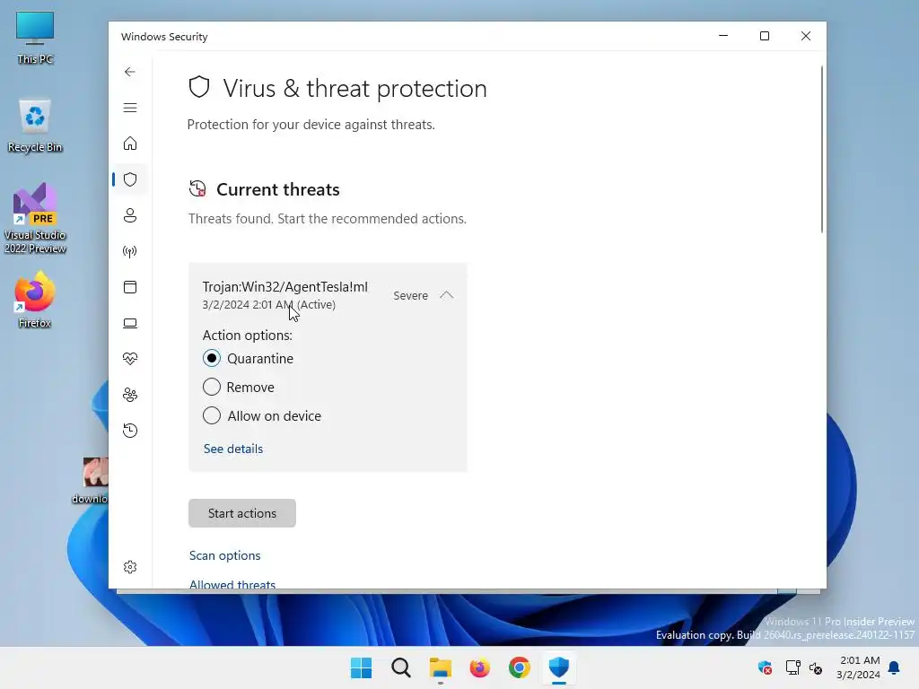Viewport: 919px width, 689px height.
Task: Click the Severe severity label
Action: click(411, 296)
